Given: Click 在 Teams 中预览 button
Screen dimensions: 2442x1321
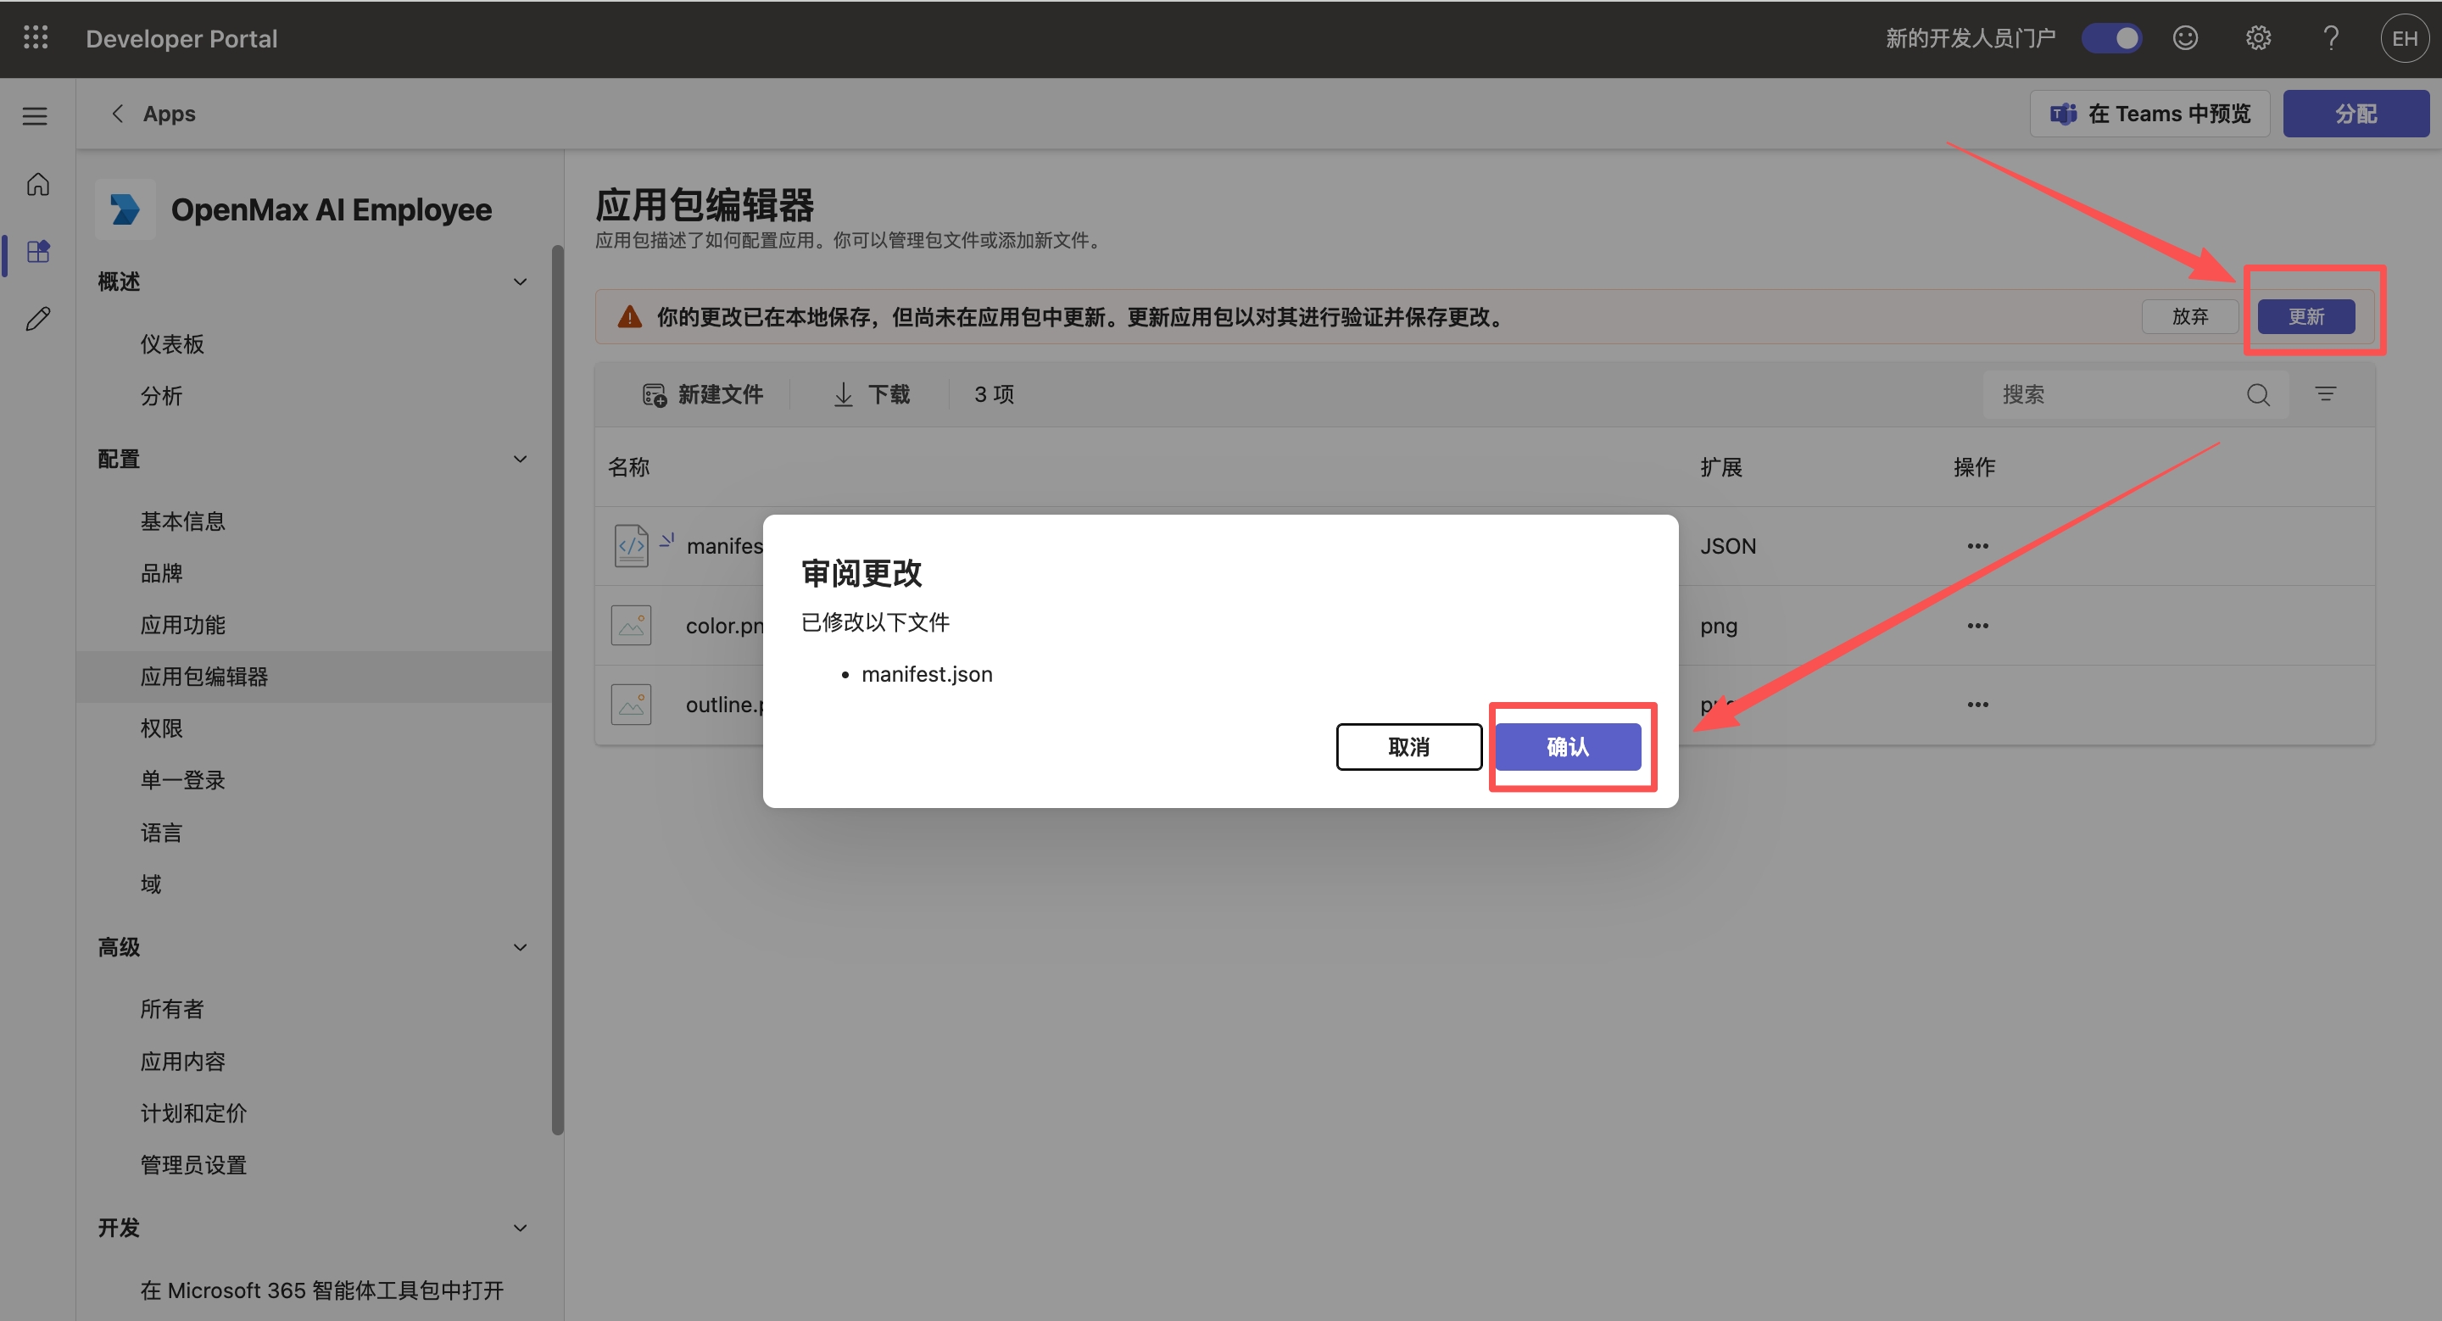Looking at the screenshot, I should (x=2149, y=114).
